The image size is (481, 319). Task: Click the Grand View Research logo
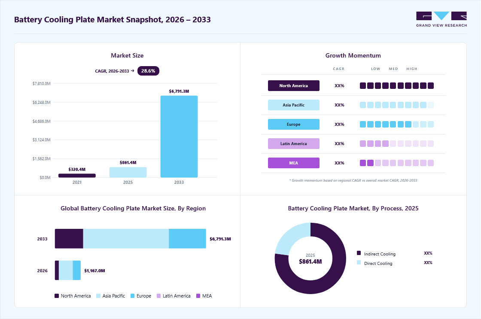pos(441,19)
